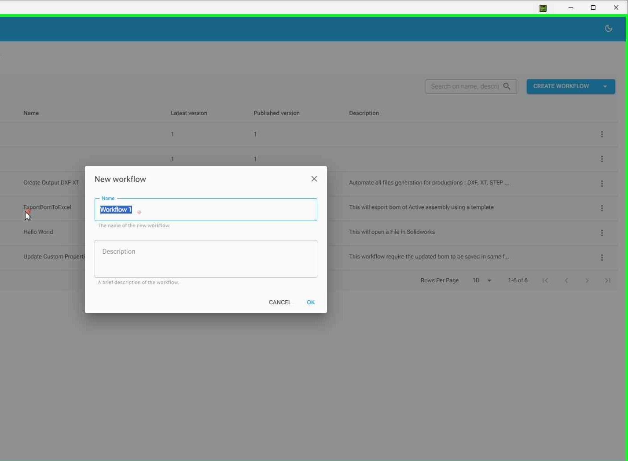
Task: Click inside the Description text area
Action: [206, 259]
